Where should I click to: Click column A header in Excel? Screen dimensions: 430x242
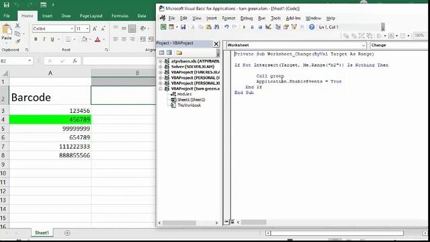pyautogui.click(x=50, y=73)
